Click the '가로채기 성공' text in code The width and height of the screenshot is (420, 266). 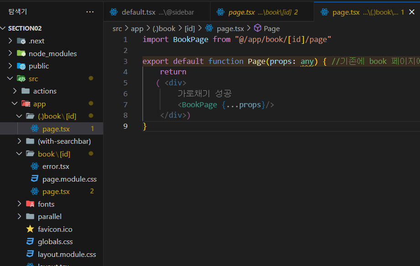(205, 94)
